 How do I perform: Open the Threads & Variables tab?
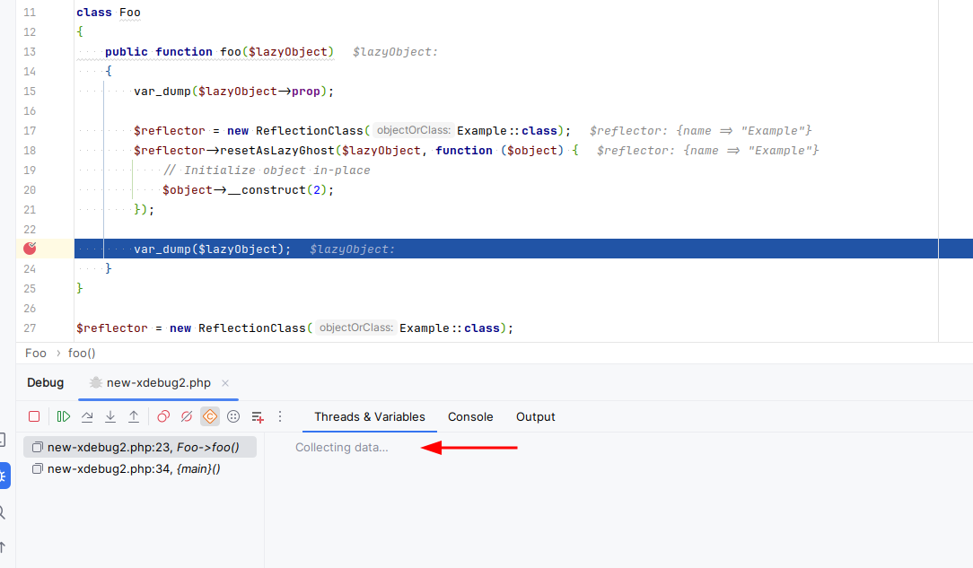point(369,416)
